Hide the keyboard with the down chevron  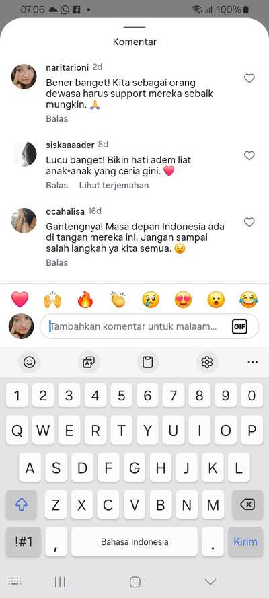click(210, 582)
